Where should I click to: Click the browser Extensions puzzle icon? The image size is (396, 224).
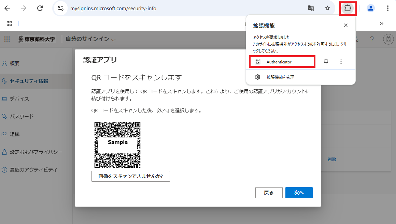coord(348,8)
